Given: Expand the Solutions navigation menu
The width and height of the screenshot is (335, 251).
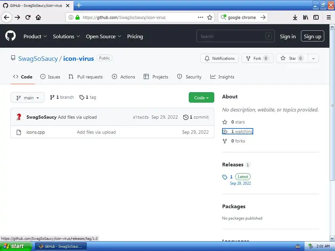Looking at the screenshot, I should coord(66,37).
